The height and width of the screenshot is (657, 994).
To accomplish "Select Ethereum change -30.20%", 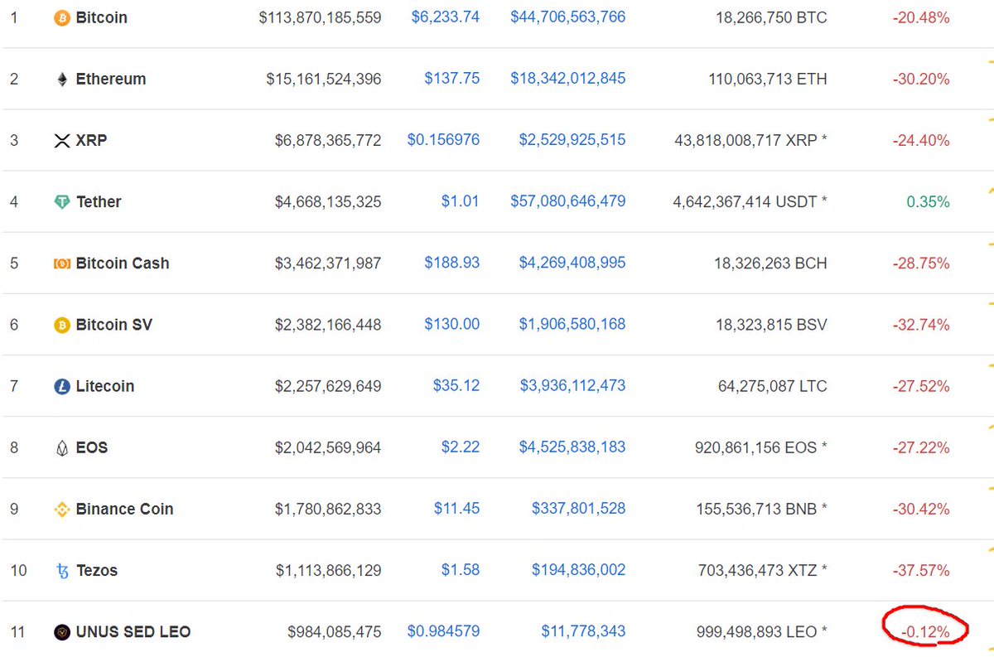I will 921,80.
